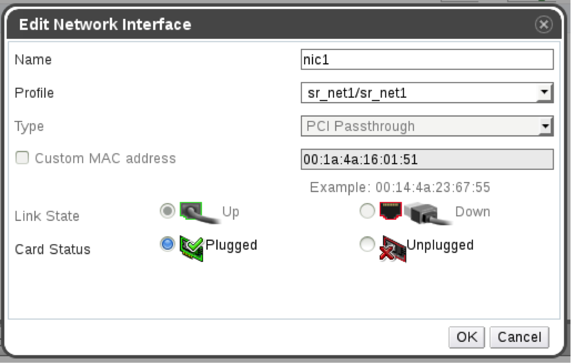The height and width of the screenshot is (363, 571).
Task: Open the Profile dropdown arrow
Action: (x=544, y=93)
